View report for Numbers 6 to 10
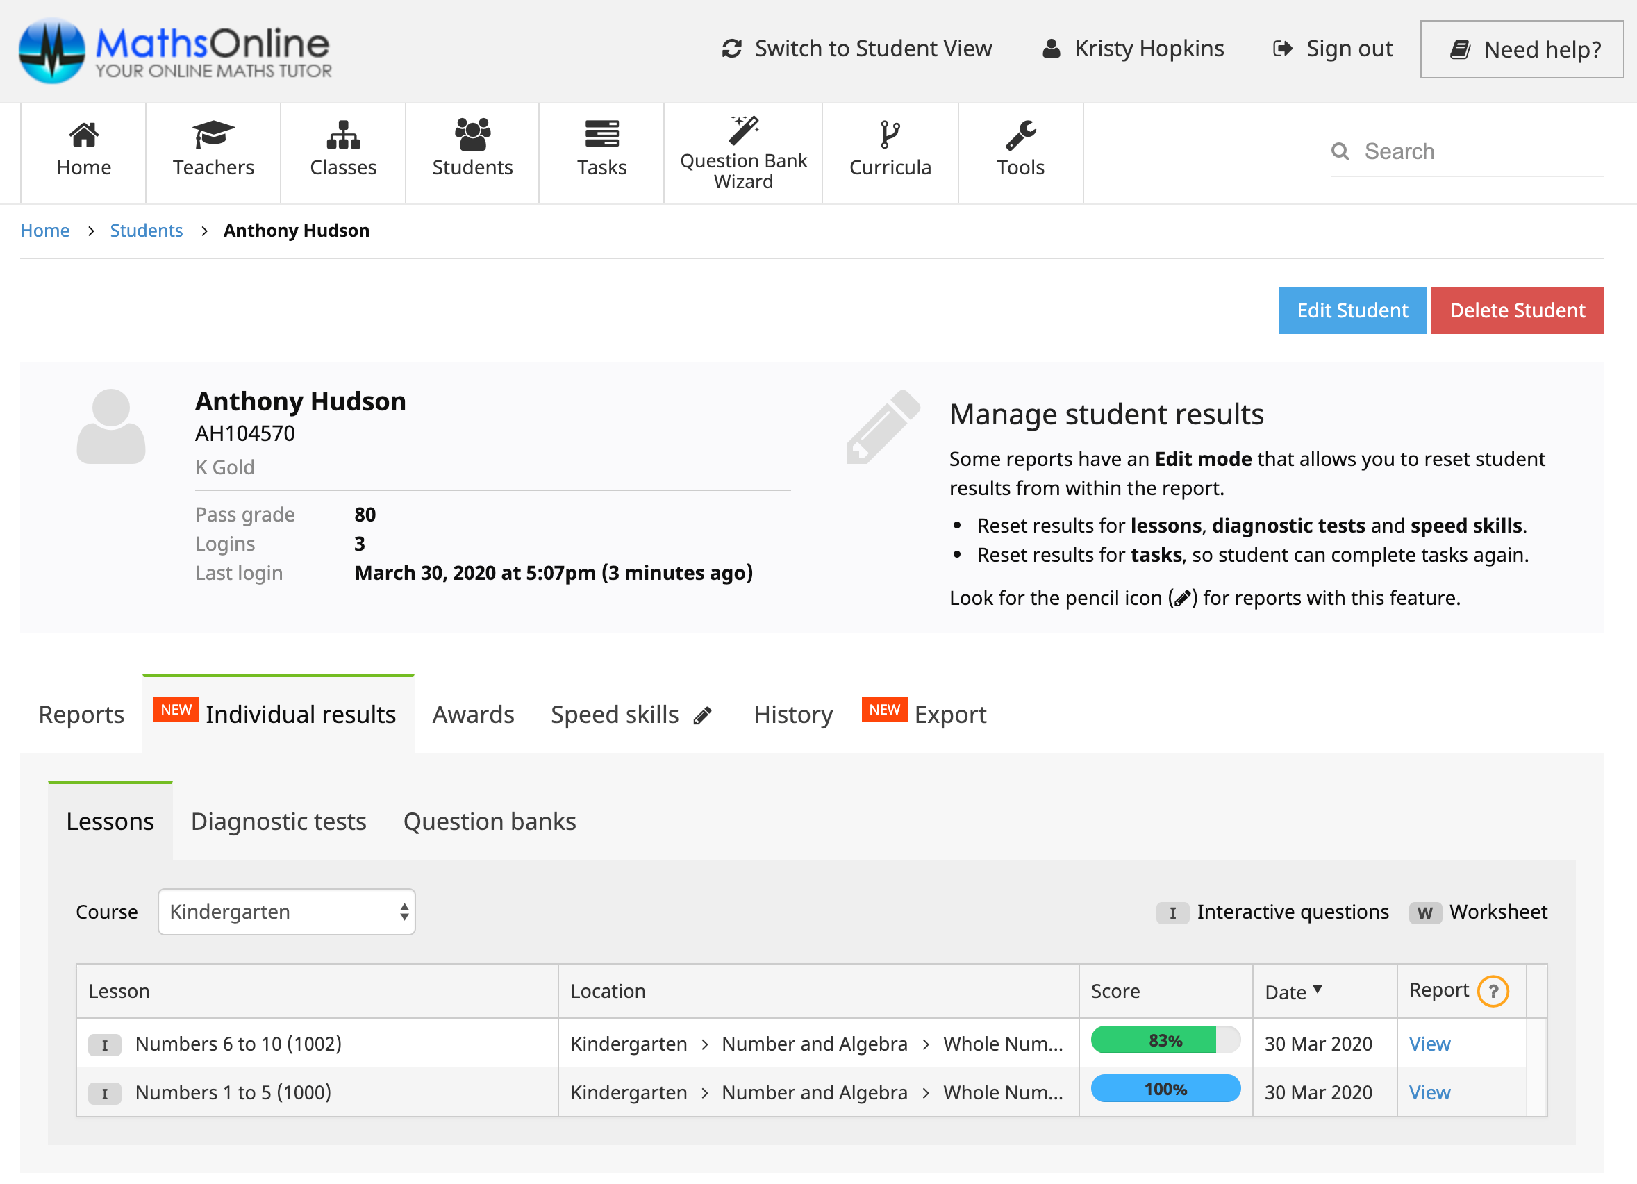Viewport: 1637px width, 1184px height. pyautogui.click(x=1429, y=1044)
